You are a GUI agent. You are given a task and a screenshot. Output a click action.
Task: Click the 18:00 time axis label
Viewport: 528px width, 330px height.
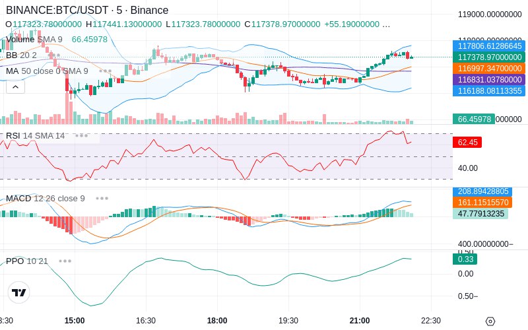[217, 320]
